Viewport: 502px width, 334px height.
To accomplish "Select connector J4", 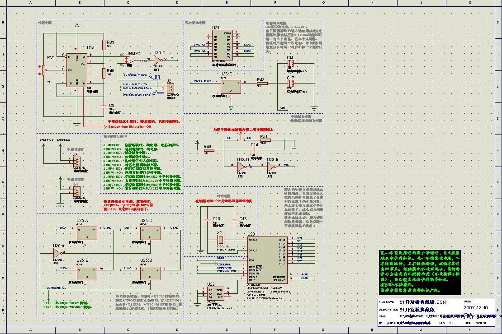I will point(76,191).
